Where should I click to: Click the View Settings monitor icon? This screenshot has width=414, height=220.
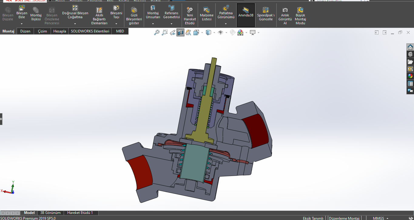click(x=253, y=32)
